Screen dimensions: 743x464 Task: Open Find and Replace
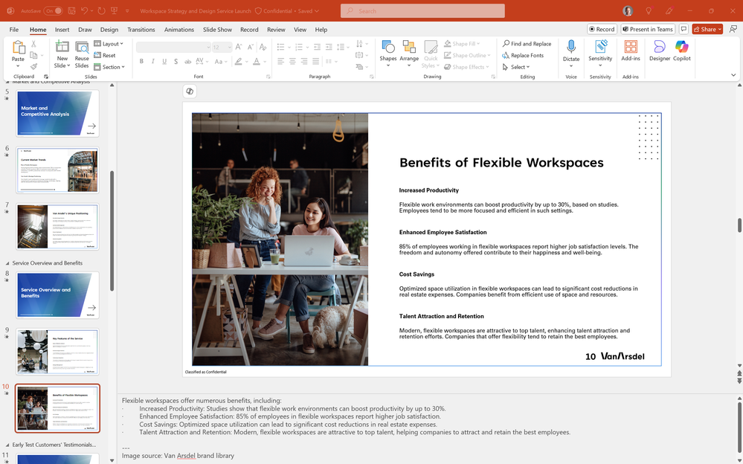[527, 44]
